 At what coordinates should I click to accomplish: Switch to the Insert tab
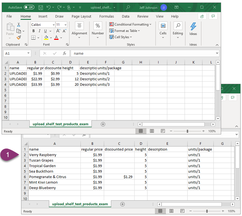43,16
